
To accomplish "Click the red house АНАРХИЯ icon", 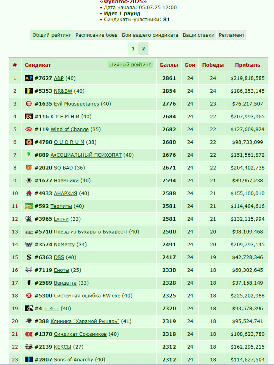I will [29, 193].
